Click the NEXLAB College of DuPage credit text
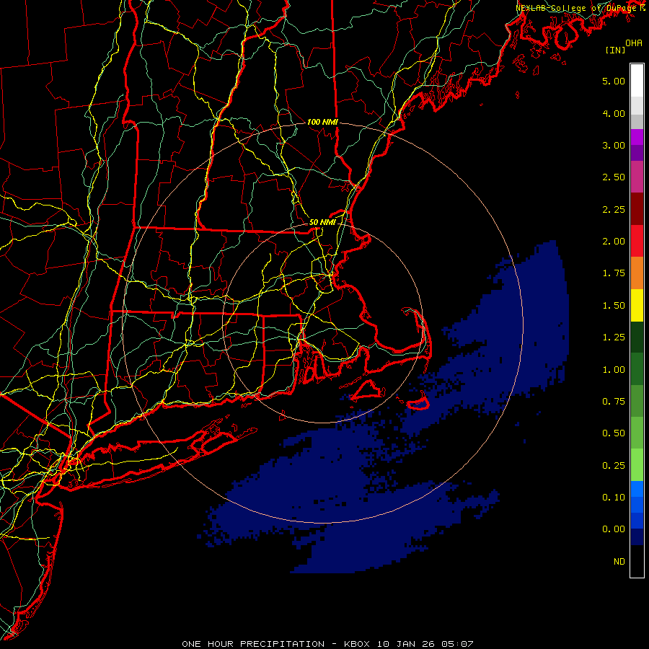The height and width of the screenshot is (649, 649). (580, 8)
